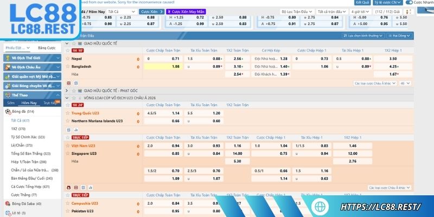Click the trophy icon of Vô Địch Thế Giới
This screenshot has height=217, width=434.
pyautogui.click(x=8, y=58)
